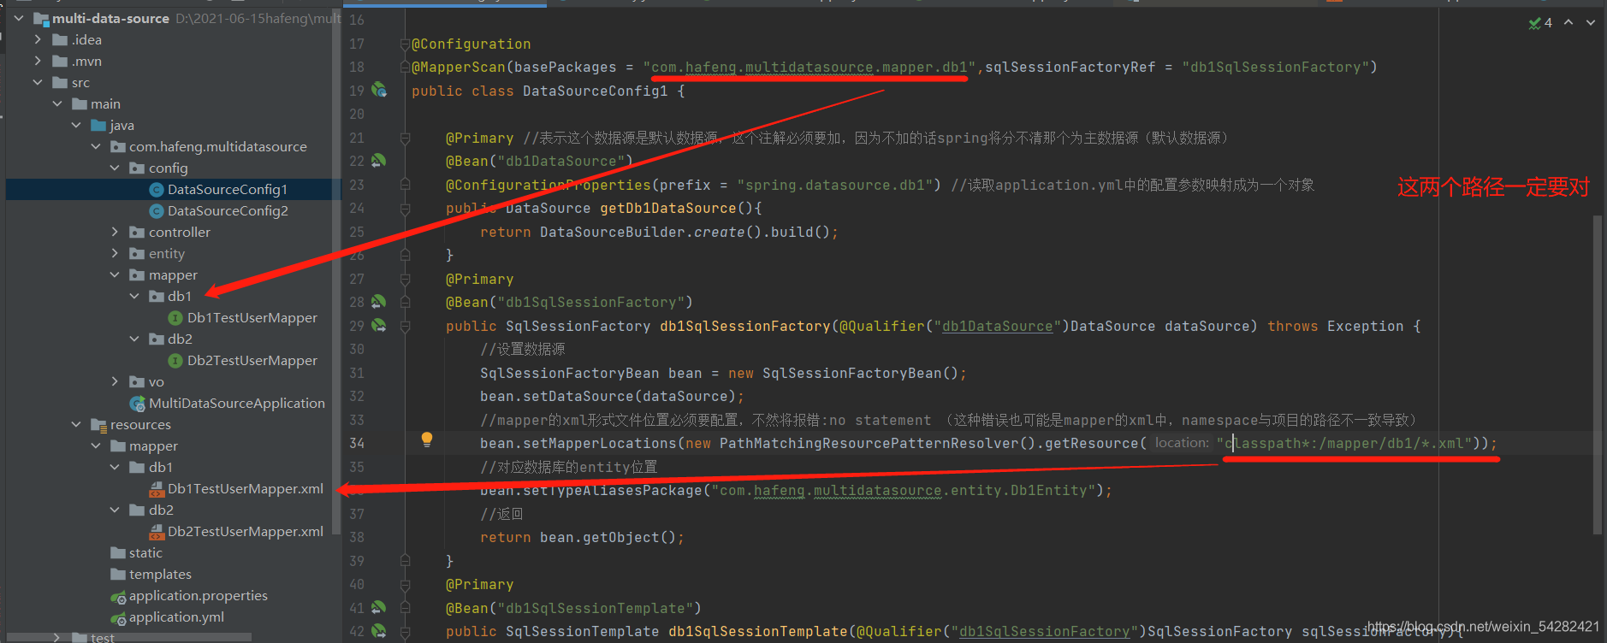The width and height of the screenshot is (1607, 643).
Task: Collapse the resources folder
Action: click(x=76, y=424)
